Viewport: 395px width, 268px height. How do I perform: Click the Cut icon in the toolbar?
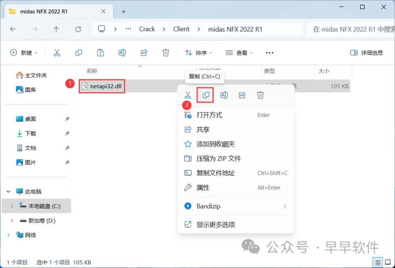click(57, 53)
